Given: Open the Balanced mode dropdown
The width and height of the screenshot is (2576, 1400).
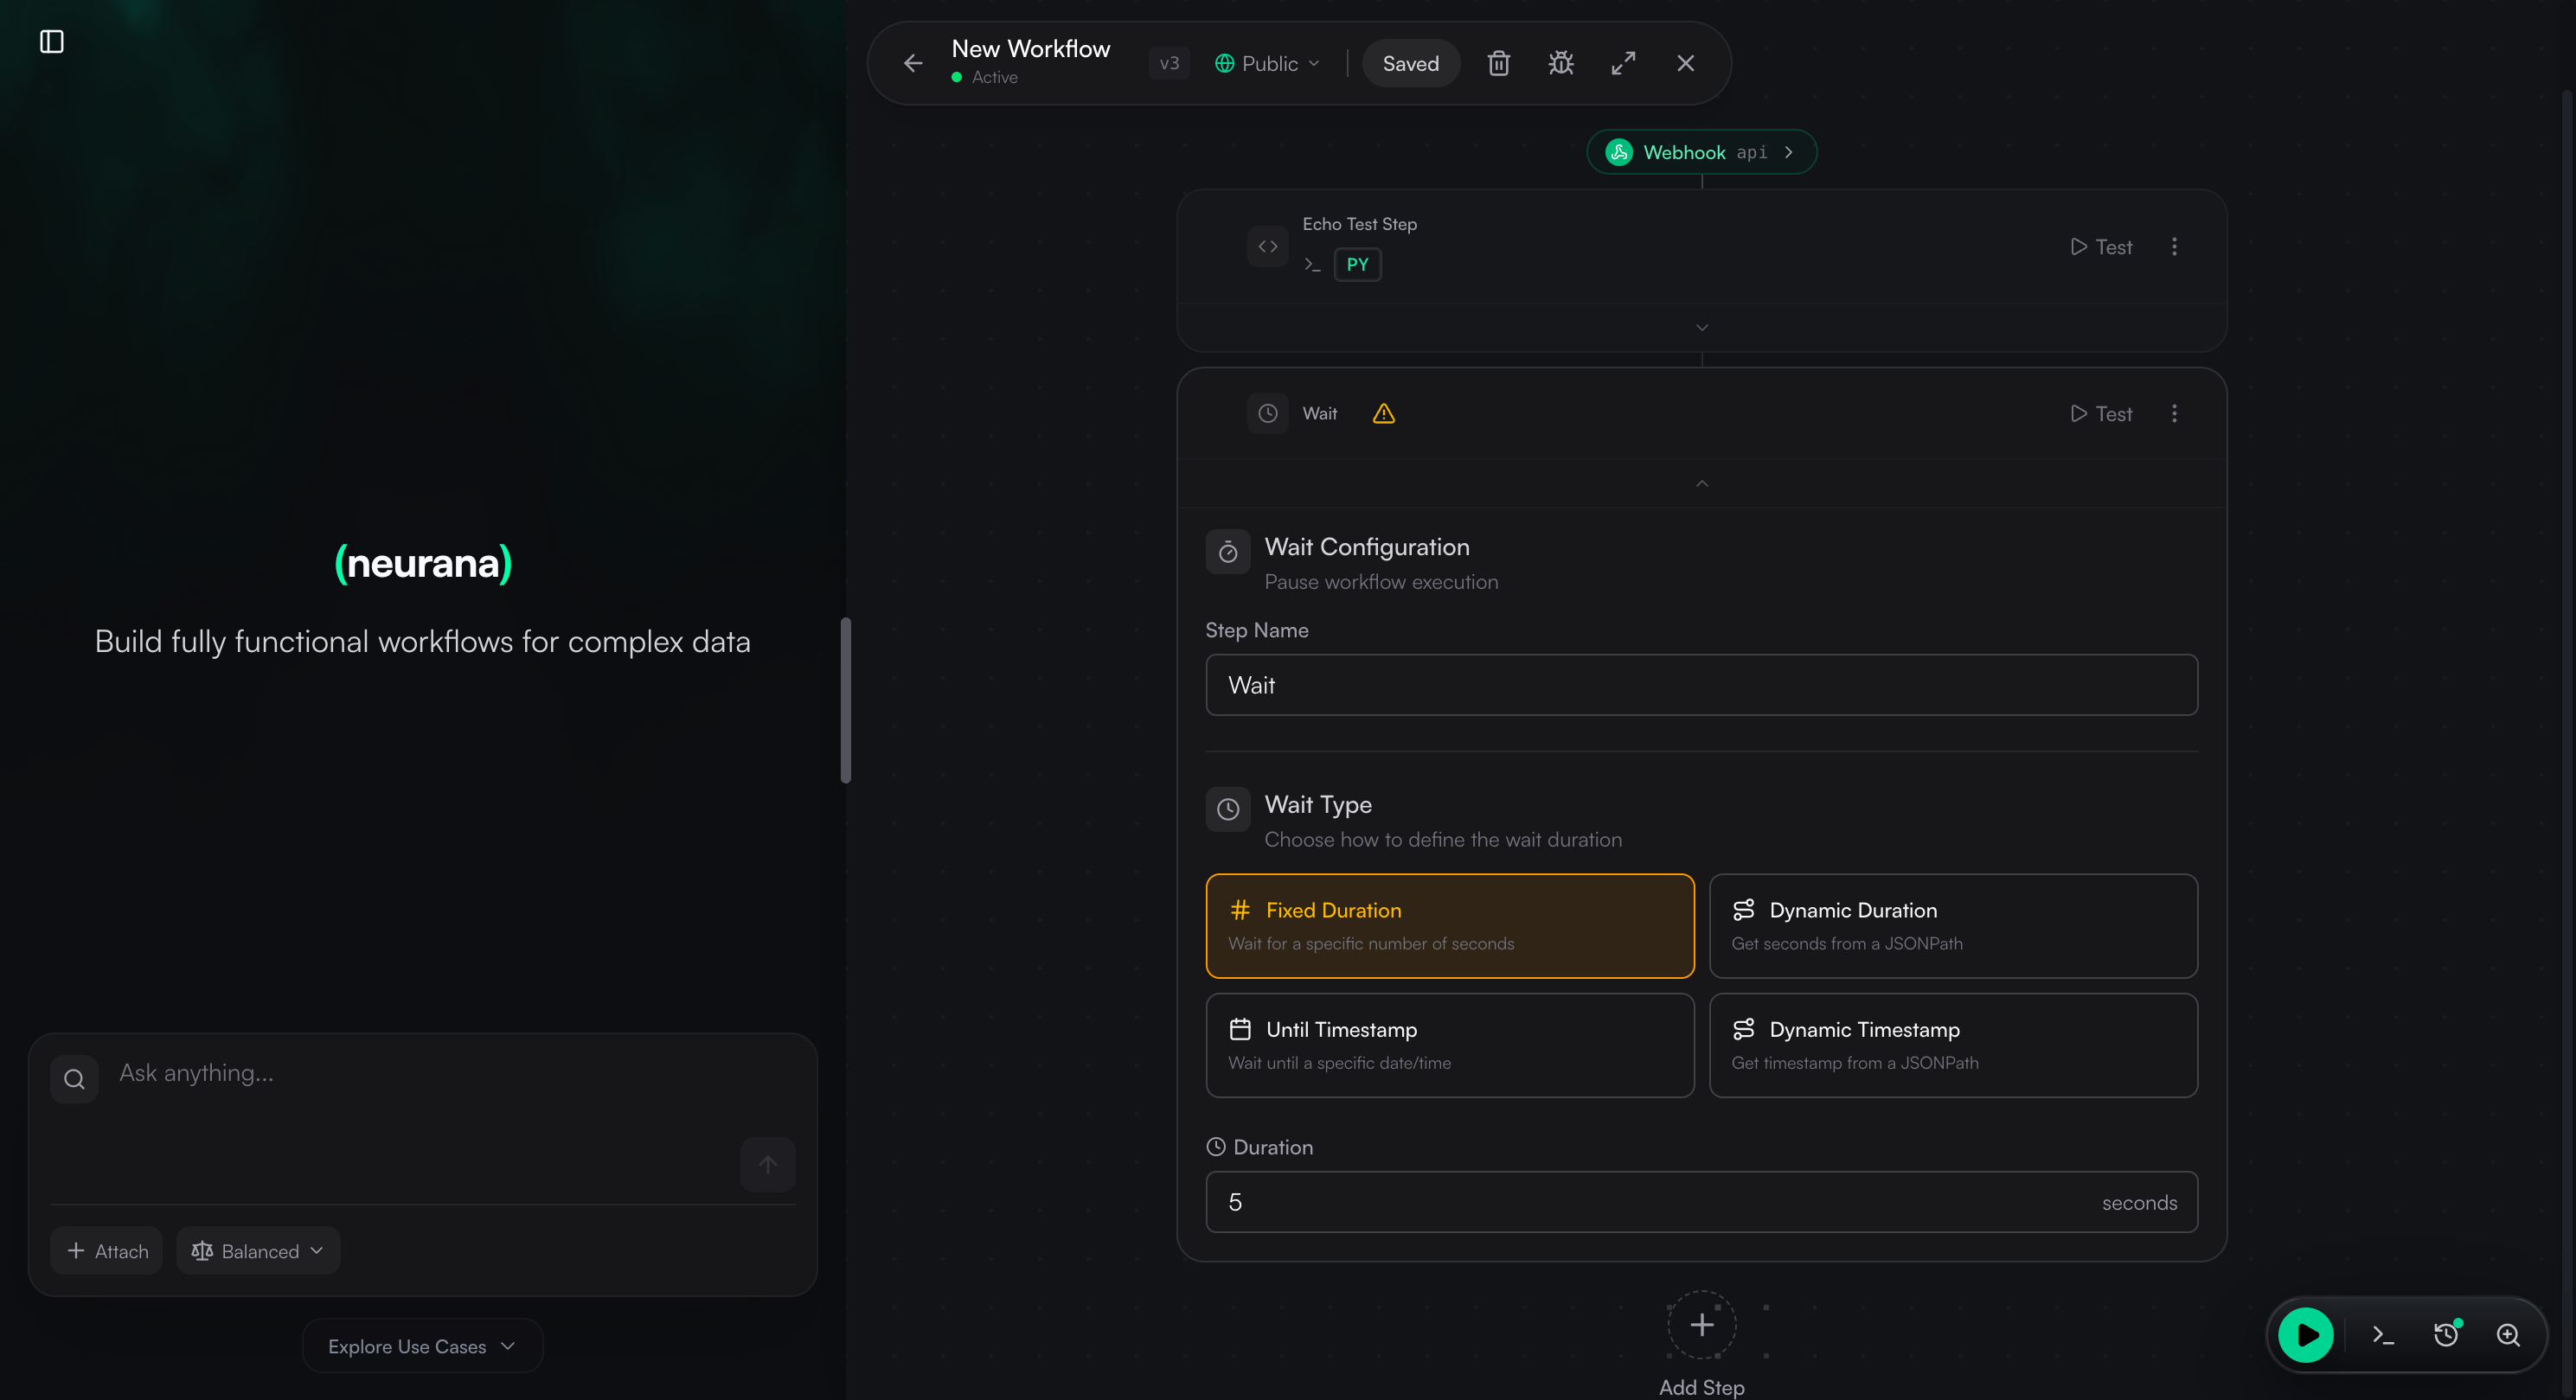Looking at the screenshot, I should click(258, 1251).
